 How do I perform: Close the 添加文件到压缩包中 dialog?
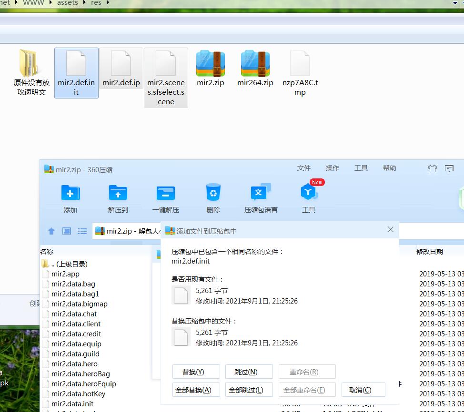[x=390, y=229]
